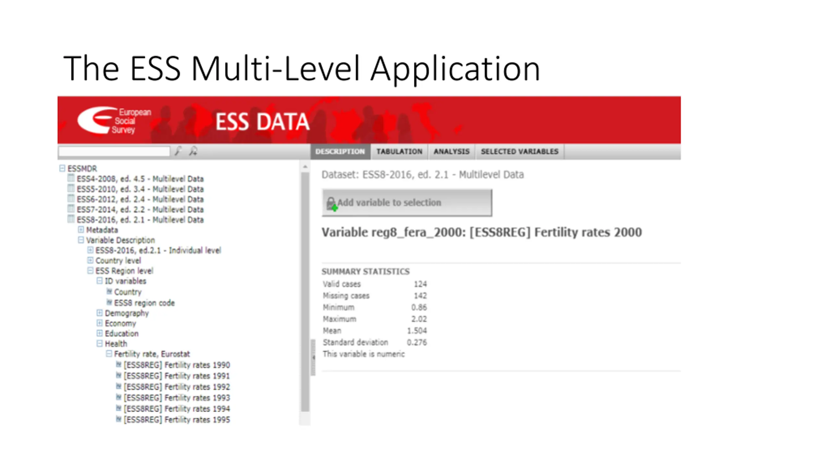Click variable icon beside Fertility rates 1993
The image size is (830, 466).
coord(119,397)
